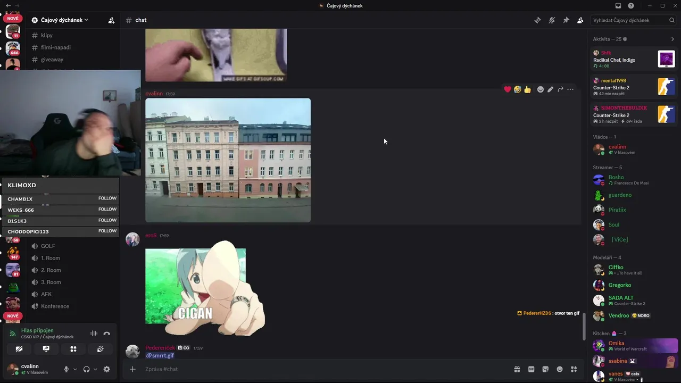681x383 pixels.
Task: Click the smrrt.gif reply link
Action: [x=160, y=355]
